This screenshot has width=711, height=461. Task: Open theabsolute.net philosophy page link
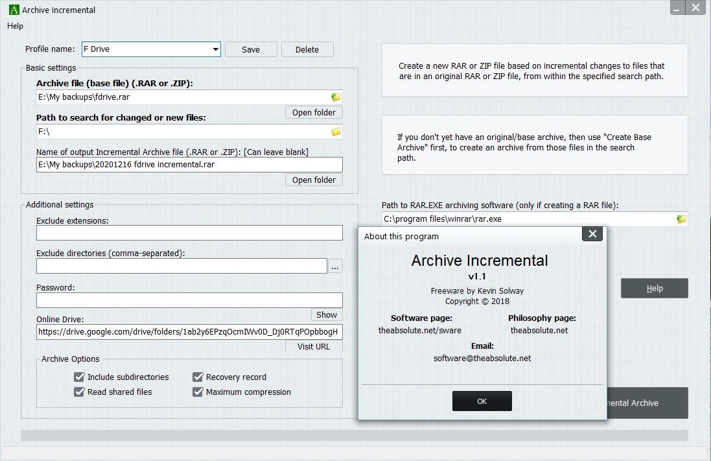coord(539,330)
